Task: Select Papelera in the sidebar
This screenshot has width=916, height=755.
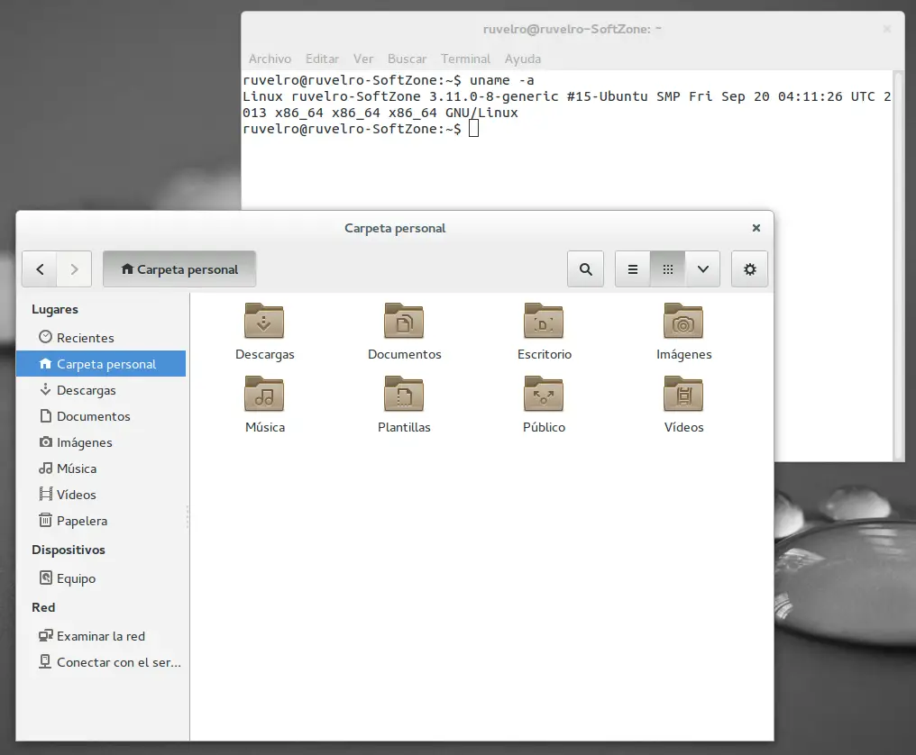Action: pyautogui.click(x=81, y=521)
